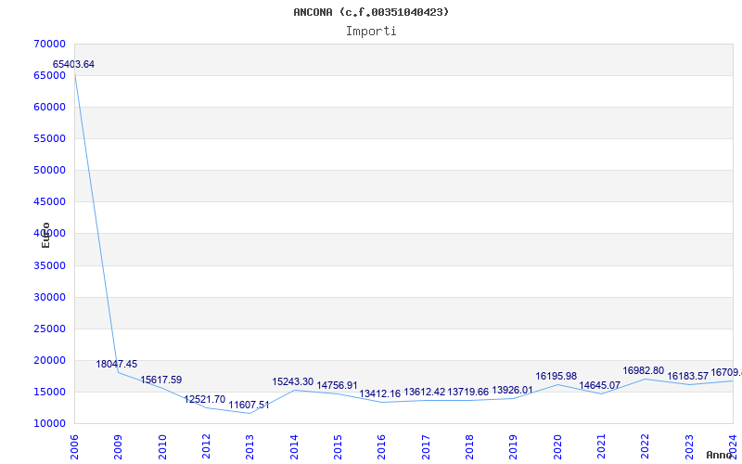Select the data label 13719.66
The image size is (742, 464).
pyautogui.click(x=468, y=392)
